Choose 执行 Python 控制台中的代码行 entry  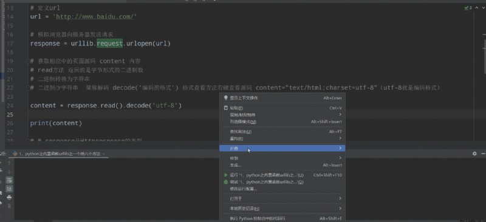(x=282, y=218)
